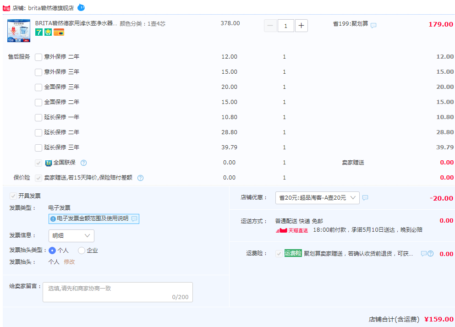
Task: Check 意外保修 二年 option
Action: click(38, 57)
